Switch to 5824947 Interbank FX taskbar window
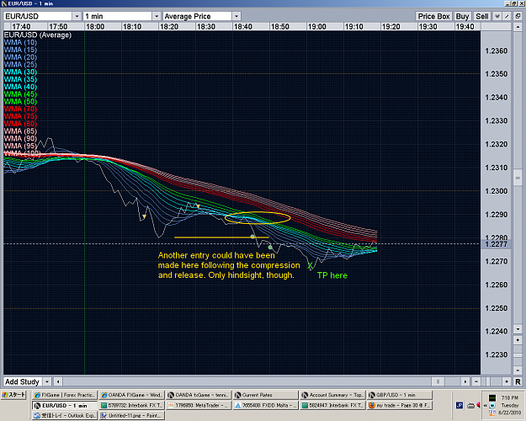The height and width of the screenshot is (421, 526). [332, 405]
